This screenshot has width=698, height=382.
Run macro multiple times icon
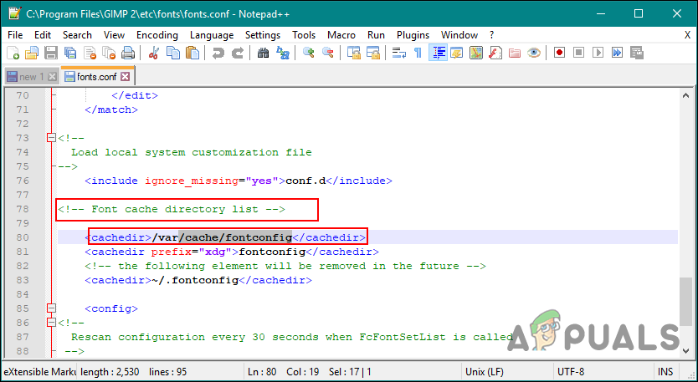point(618,53)
